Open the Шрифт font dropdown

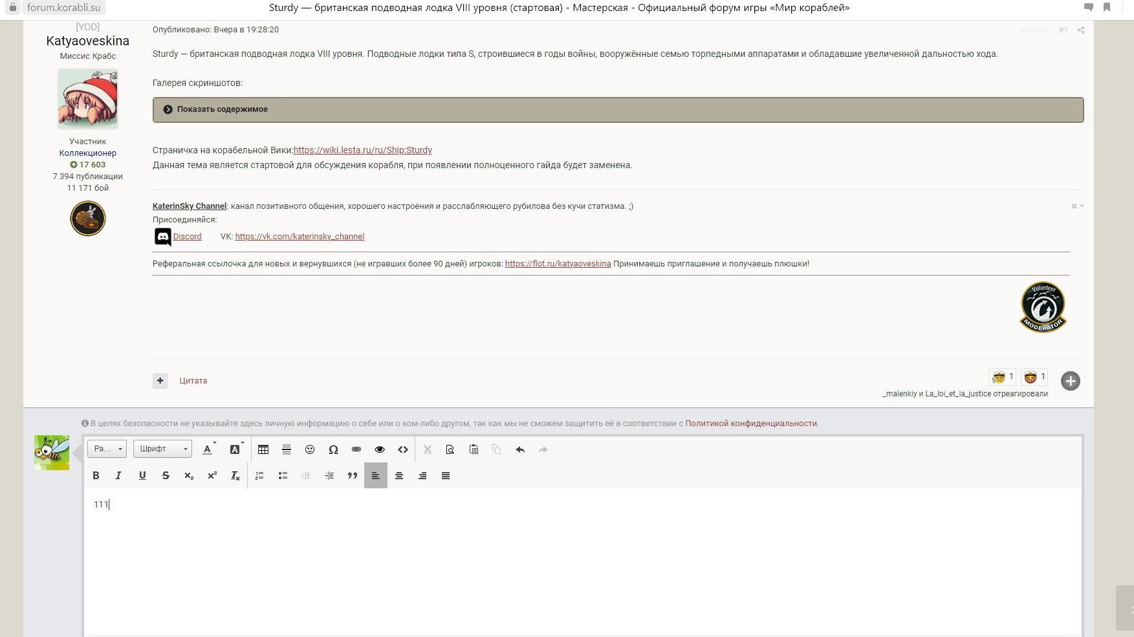pyautogui.click(x=162, y=449)
